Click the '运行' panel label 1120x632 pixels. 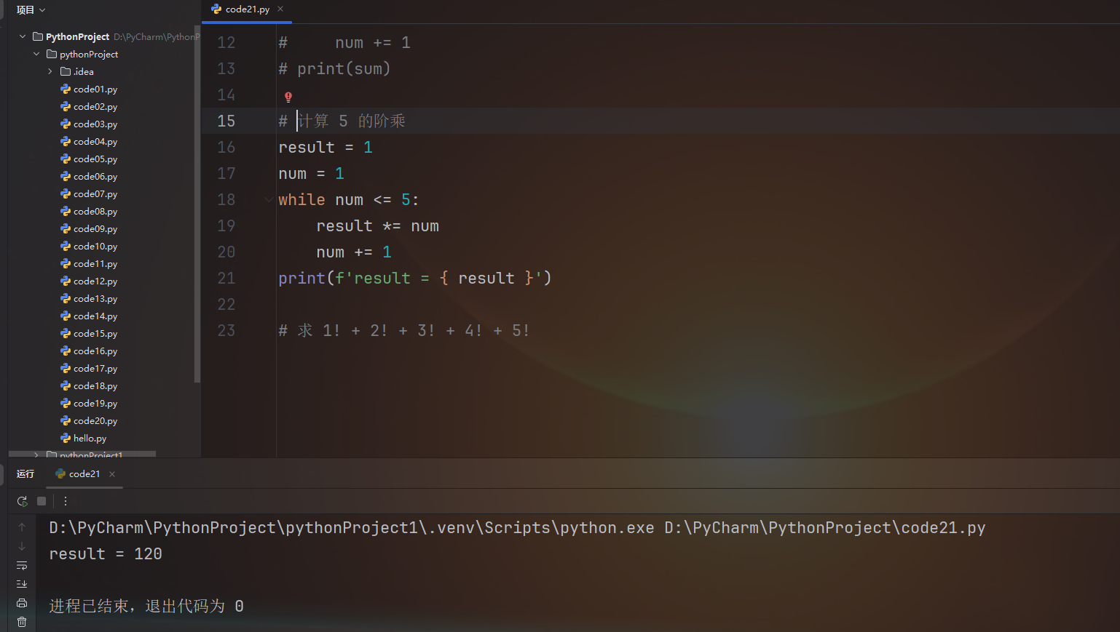click(x=25, y=474)
